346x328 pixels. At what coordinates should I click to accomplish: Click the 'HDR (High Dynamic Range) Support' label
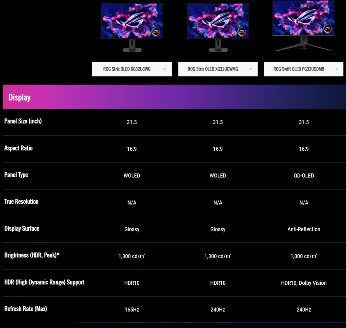pos(44,282)
